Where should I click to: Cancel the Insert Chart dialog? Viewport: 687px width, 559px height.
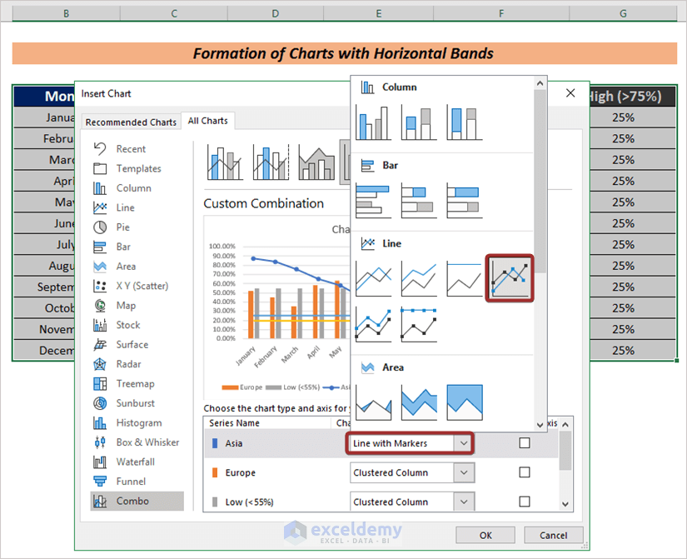click(x=554, y=536)
